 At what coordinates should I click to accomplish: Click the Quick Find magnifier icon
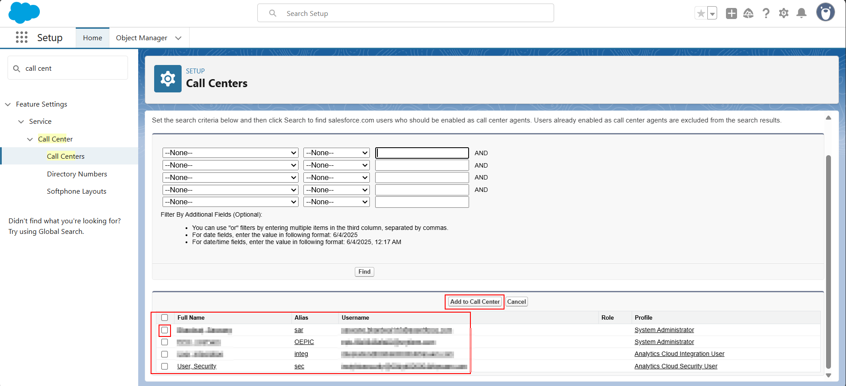tap(17, 69)
